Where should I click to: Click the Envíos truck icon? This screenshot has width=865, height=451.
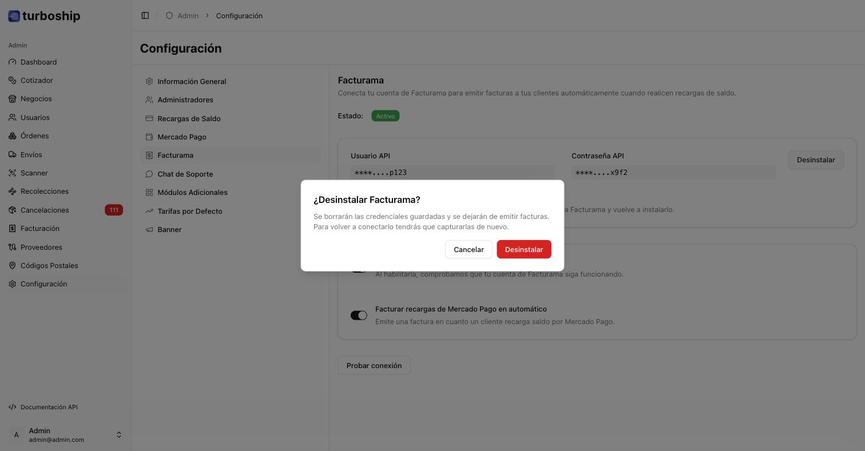click(13, 154)
